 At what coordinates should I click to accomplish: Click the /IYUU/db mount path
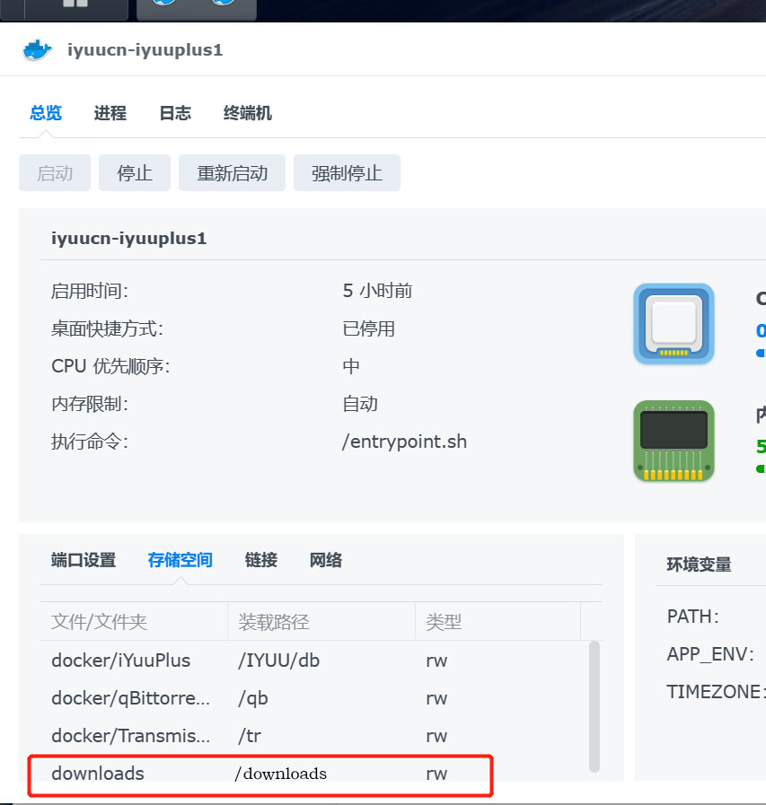click(x=279, y=661)
